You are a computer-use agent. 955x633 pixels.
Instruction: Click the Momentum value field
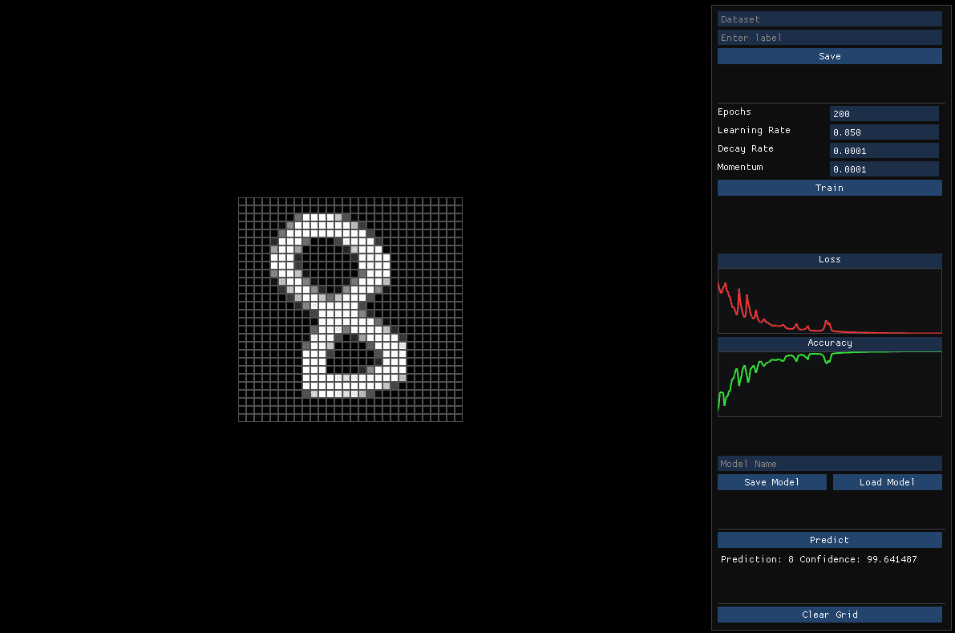click(884, 168)
